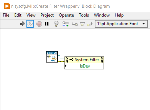Click the yellow error wire segment
Image resolution: width=150 pixels, height=110 pixels.
(x=61, y=61)
